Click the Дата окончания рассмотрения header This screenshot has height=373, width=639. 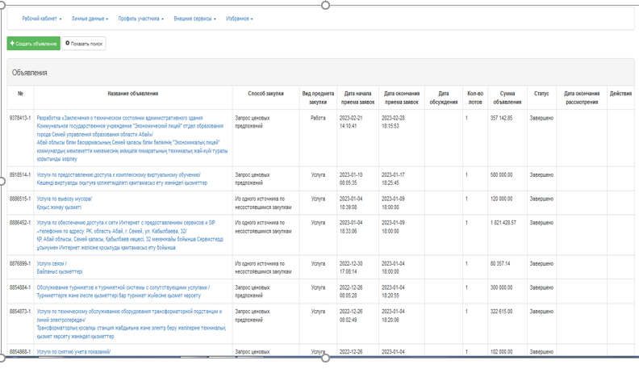(x=582, y=98)
